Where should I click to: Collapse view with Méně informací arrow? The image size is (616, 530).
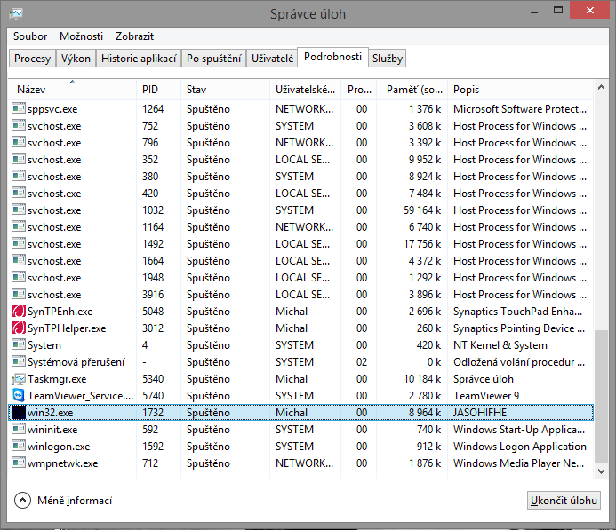point(22,501)
